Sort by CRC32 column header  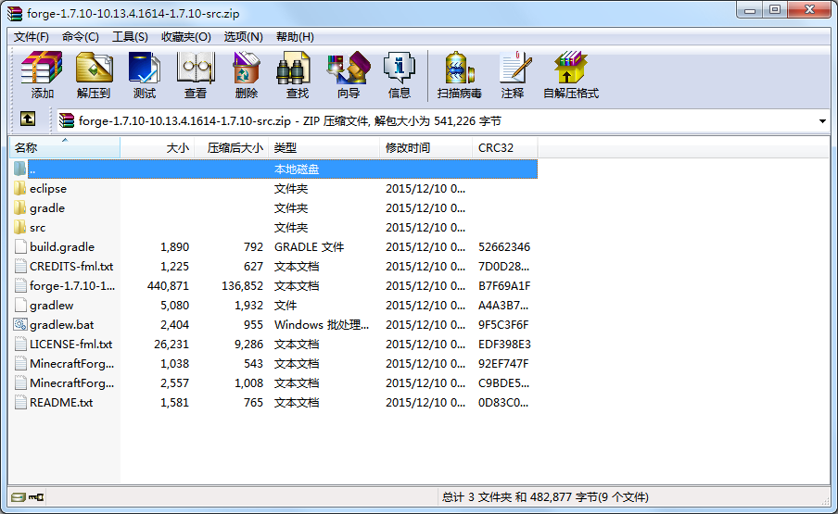[x=505, y=148]
